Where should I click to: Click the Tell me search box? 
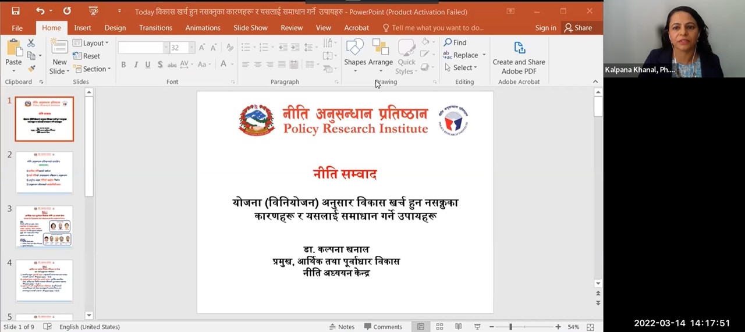point(433,28)
